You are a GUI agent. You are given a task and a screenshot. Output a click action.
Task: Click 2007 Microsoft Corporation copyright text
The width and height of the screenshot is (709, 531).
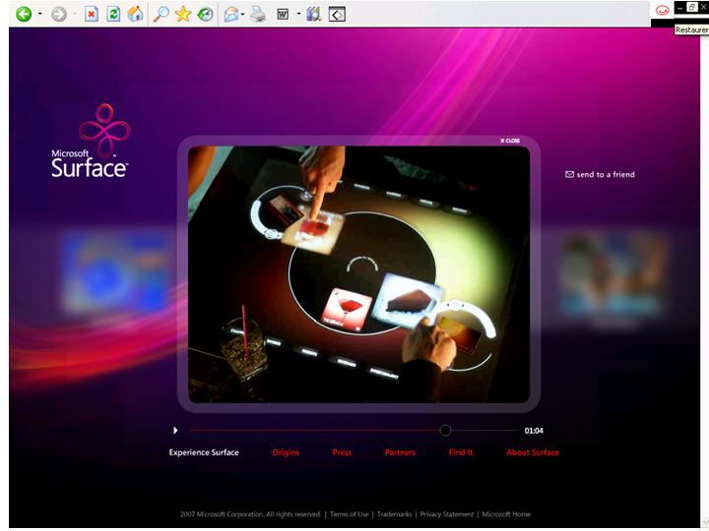250,514
